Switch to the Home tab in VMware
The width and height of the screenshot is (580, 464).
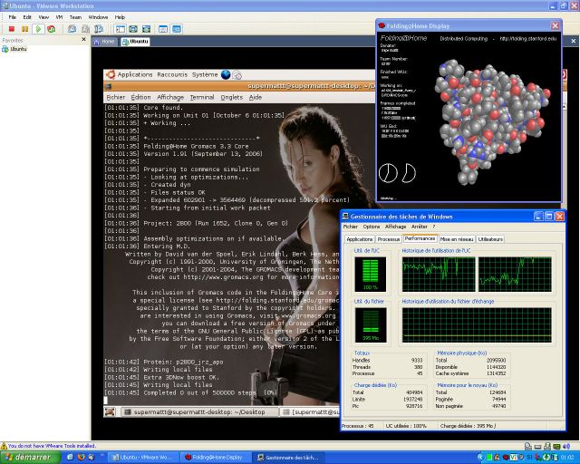(105, 42)
